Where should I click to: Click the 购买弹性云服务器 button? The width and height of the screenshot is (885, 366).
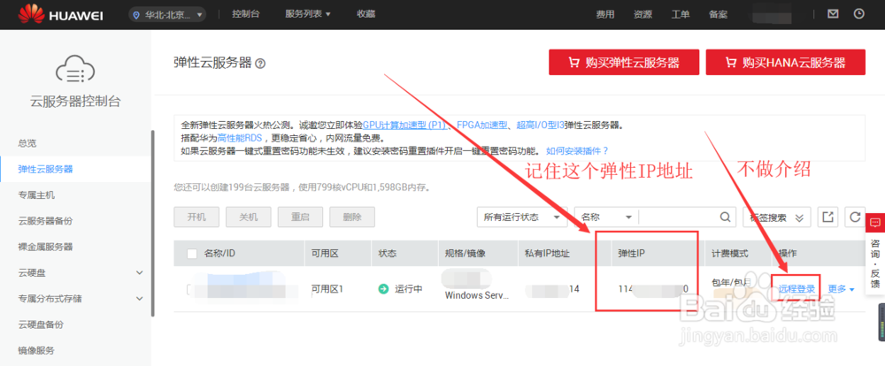(624, 62)
